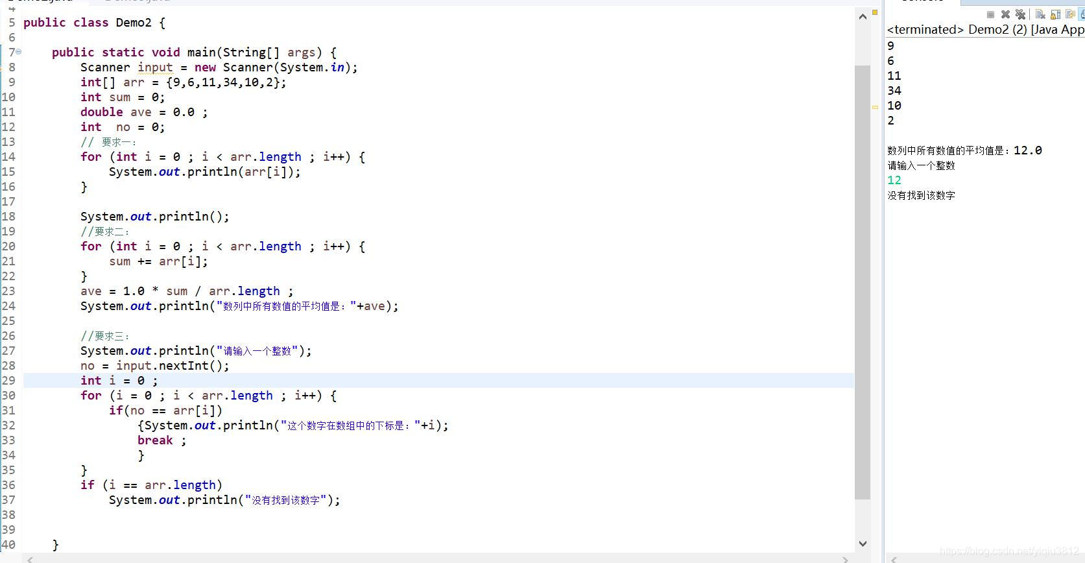Screen dimensions: 1085x563
Task: Click the '// 要求一:' comment on line 13
Action: (108, 142)
